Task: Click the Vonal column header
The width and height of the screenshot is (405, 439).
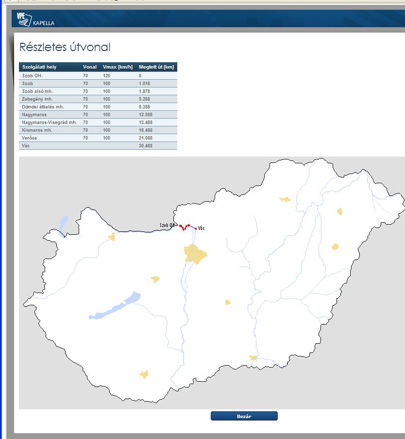Action: click(89, 67)
